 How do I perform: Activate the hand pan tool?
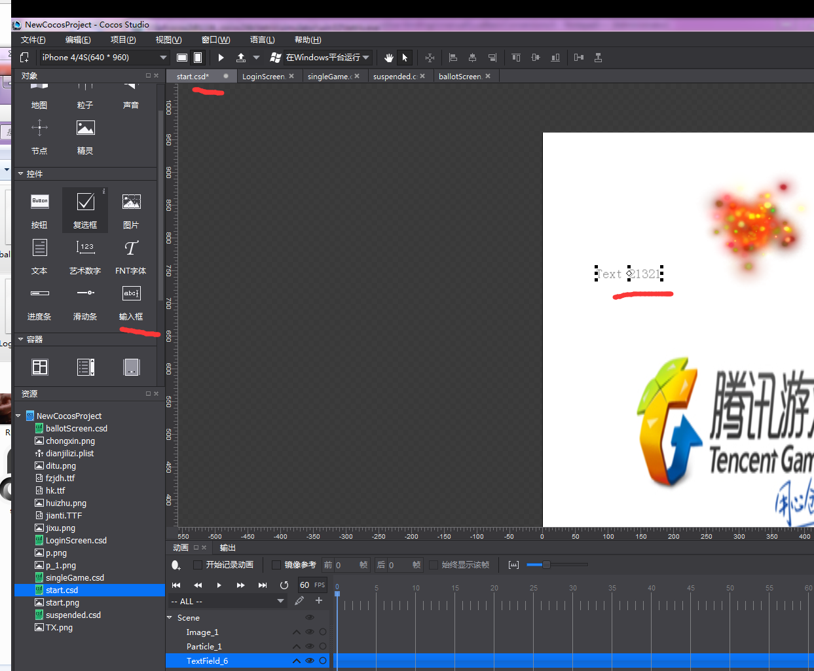coord(388,58)
